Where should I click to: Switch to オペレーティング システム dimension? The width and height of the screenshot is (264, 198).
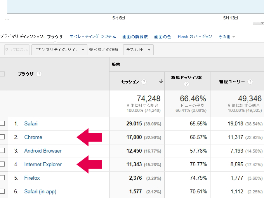[93, 36]
